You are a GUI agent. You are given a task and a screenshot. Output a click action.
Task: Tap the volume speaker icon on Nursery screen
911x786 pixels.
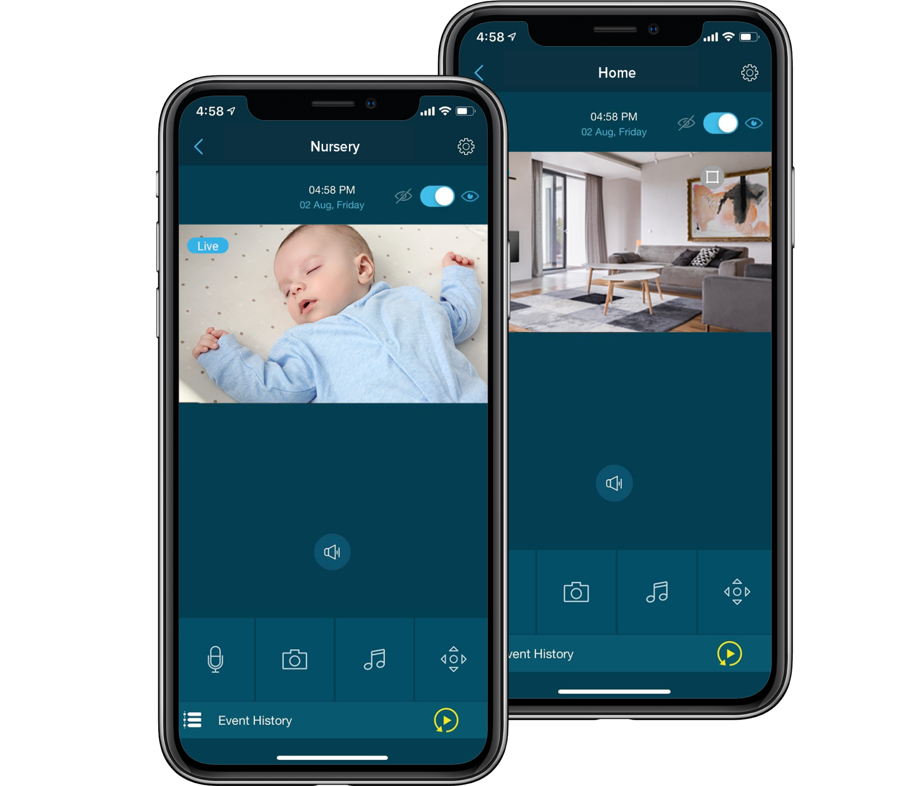333,551
